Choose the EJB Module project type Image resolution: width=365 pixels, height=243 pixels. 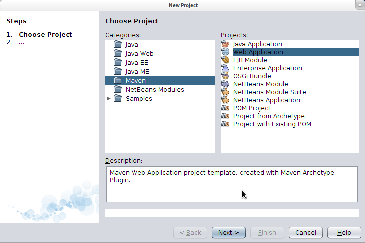(x=250, y=60)
